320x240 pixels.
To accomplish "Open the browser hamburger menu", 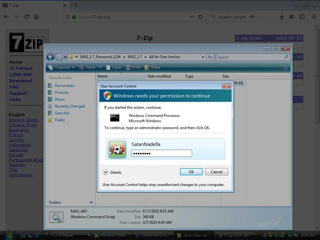I will 314,17.
